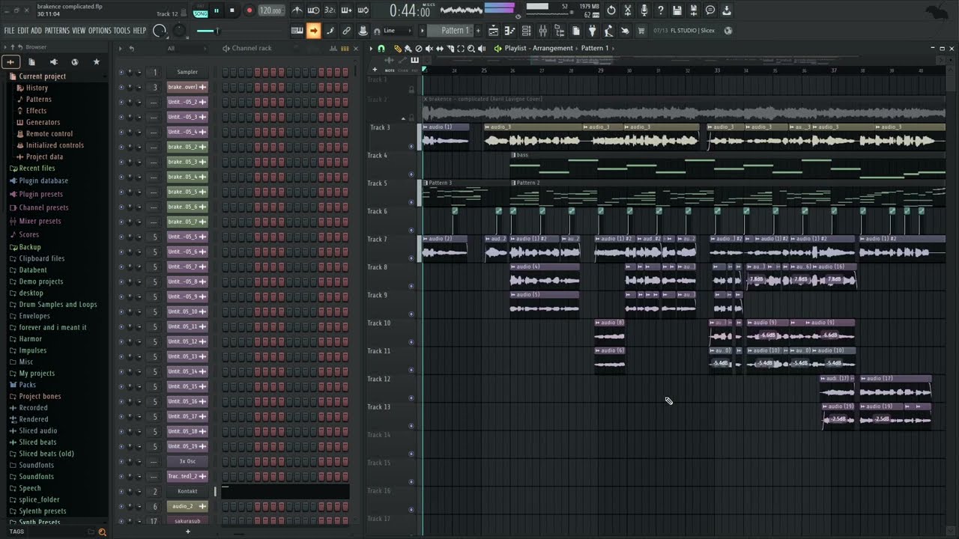Expand the Plugin database folder
Image resolution: width=959 pixels, height=539 pixels.
[x=43, y=181]
